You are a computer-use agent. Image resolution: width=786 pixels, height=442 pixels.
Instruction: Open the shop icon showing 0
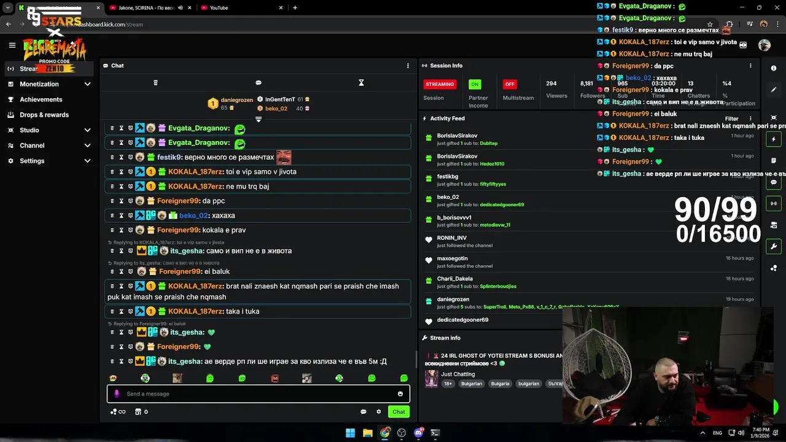[141, 412]
